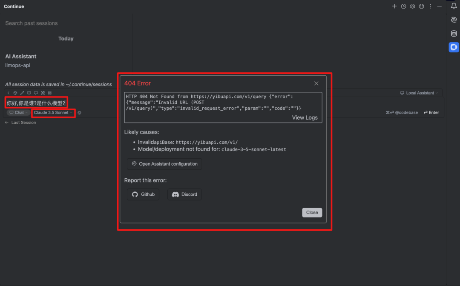The height and width of the screenshot is (286, 460).
Task: Click the llmops-api workspace label
Action: 17,66
